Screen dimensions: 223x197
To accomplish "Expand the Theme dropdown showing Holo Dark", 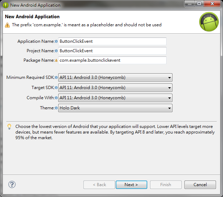I will 115,108.
